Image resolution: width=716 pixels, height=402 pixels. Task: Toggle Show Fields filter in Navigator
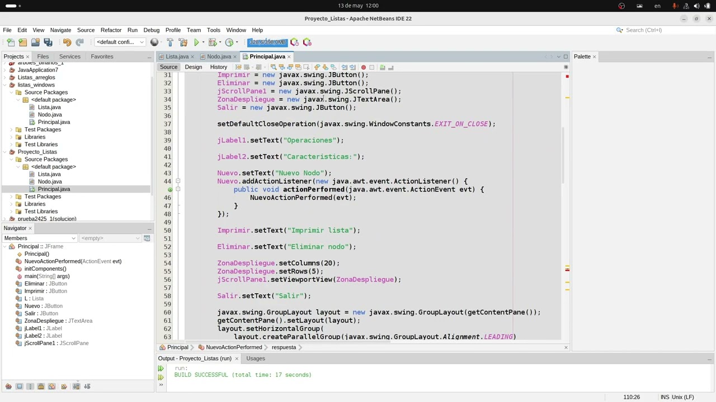19,386
